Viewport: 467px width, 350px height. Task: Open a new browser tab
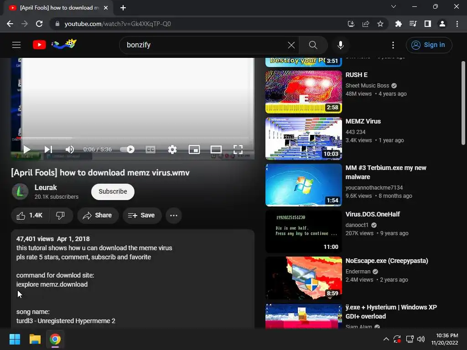click(123, 8)
